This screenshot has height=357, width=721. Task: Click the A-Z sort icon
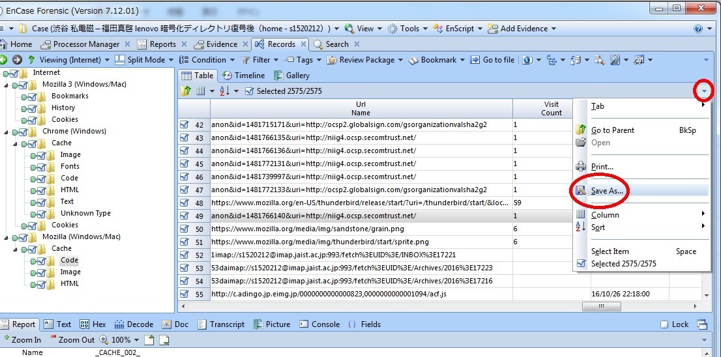coord(225,91)
